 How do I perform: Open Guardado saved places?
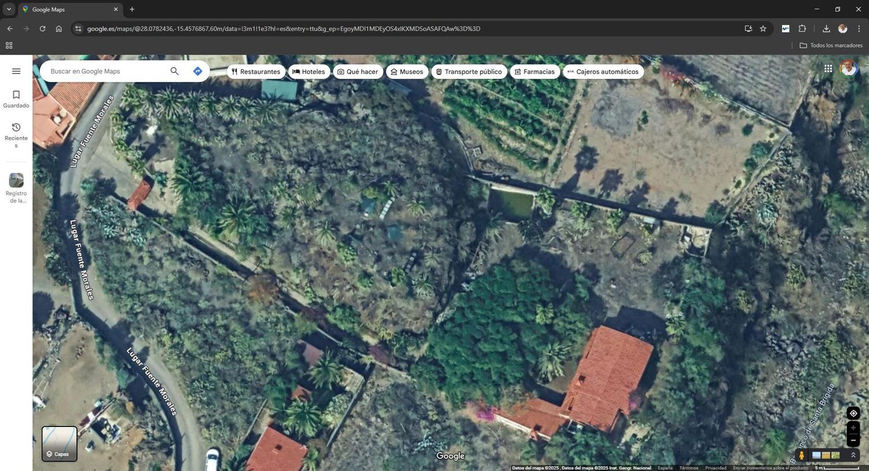click(x=16, y=99)
